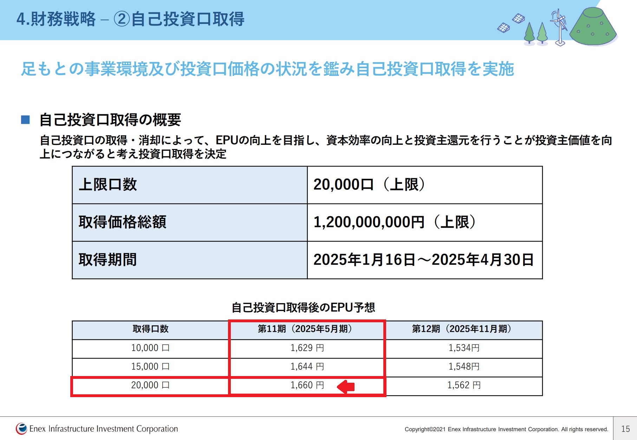Click the table label 取得期間

108,260
